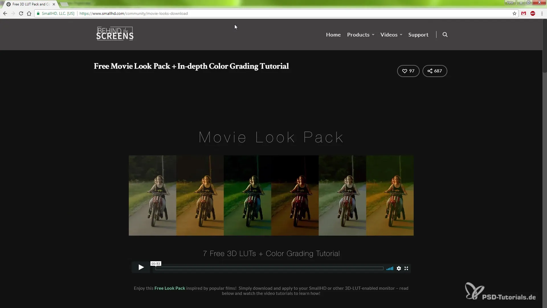Open the Support page
Screen dimensions: 547x308
coord(418,35)
